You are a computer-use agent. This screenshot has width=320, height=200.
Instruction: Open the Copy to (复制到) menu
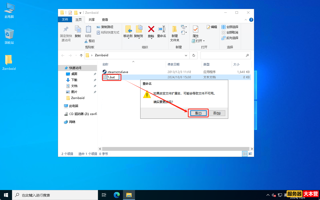click(x=138, y=32)
